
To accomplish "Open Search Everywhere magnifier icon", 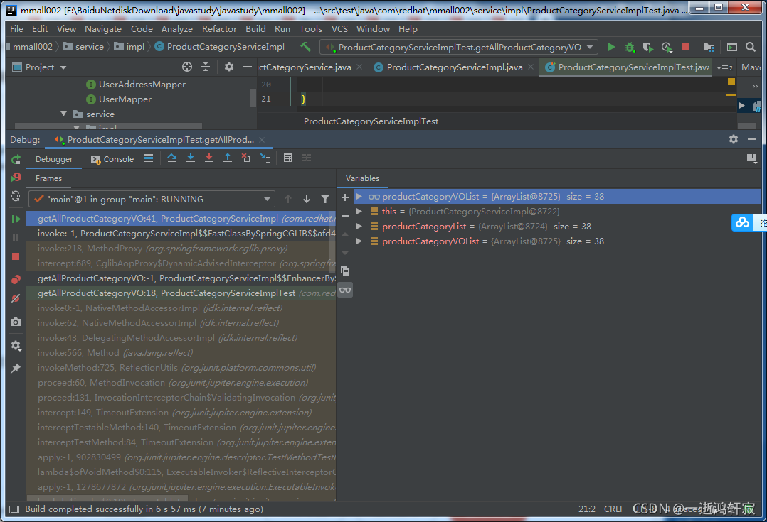I will [x=751, y=47].
